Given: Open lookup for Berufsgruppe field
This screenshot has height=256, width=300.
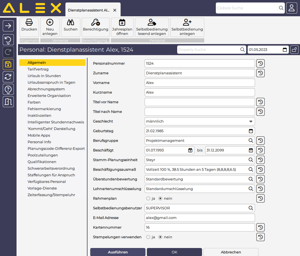Looking at the screenshot, I should point(251,141).
